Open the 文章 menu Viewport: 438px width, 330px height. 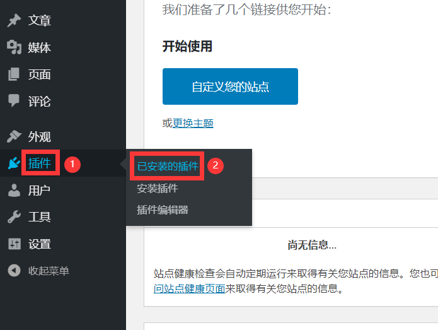(x=39, y=20)
